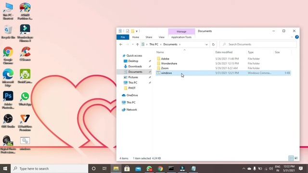Open address bar history dropdown
Screen dimensions: 308x173
[x=206, y=45]
